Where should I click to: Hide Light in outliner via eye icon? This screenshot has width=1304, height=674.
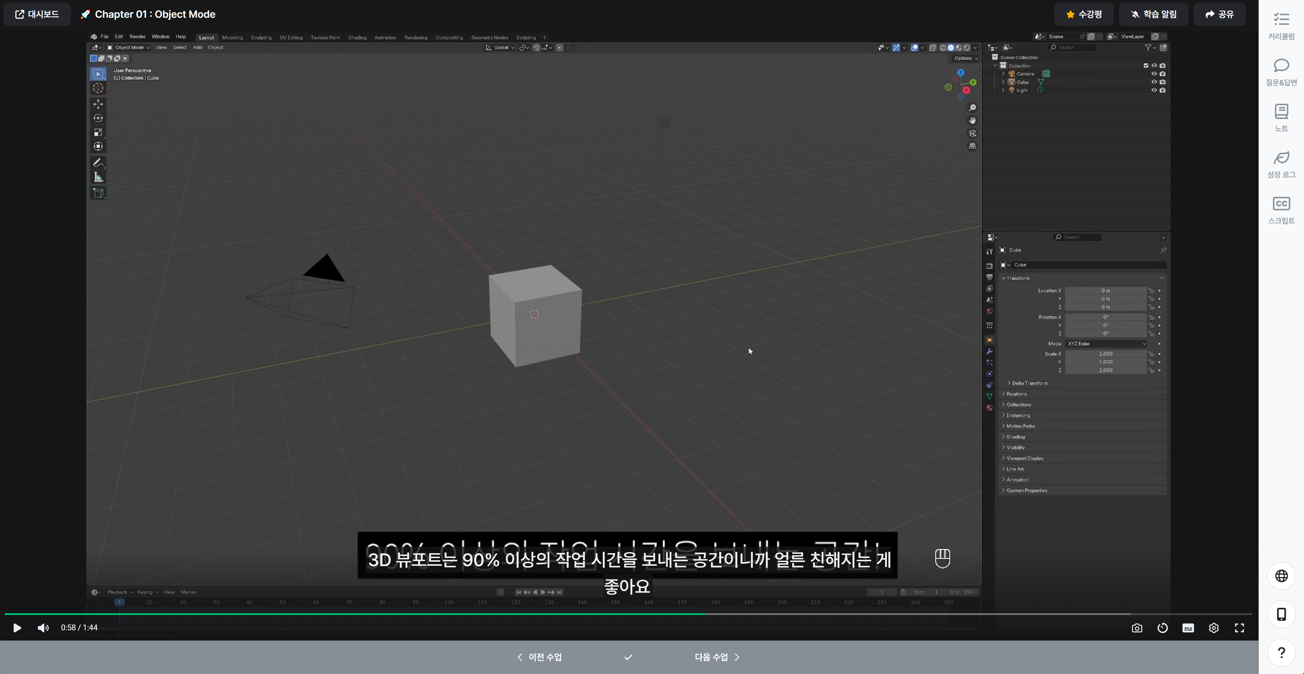click(1154, 90)
